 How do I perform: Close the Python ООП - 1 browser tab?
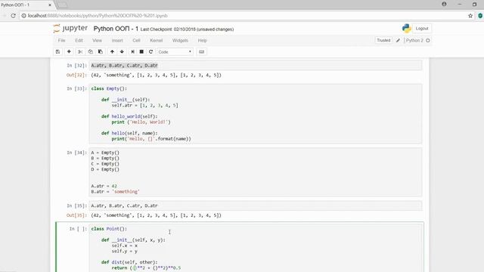(x=50, y=5)
